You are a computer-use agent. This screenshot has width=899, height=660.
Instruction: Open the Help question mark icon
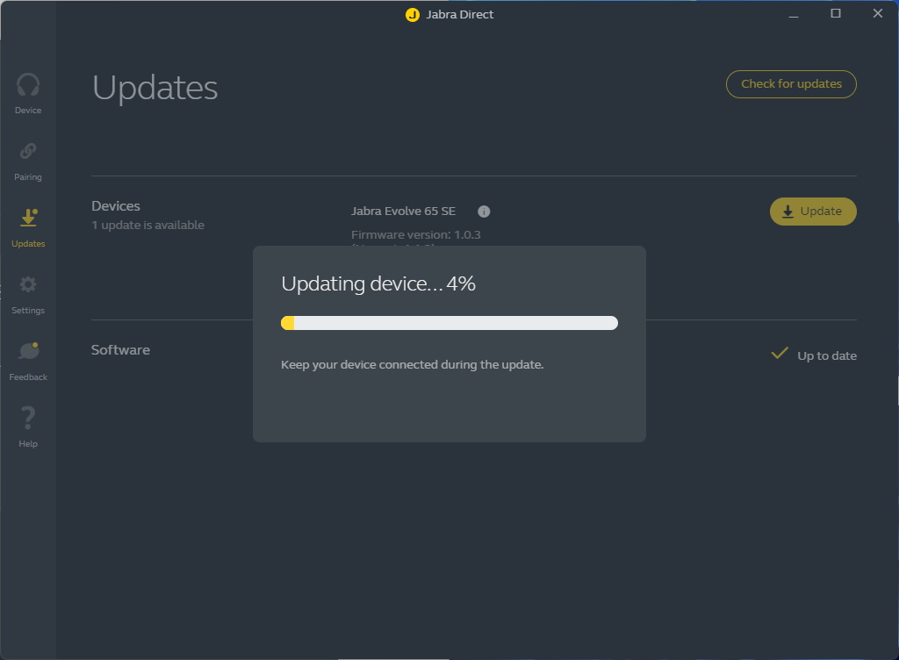pyautogui.click(x=28, y=419)
